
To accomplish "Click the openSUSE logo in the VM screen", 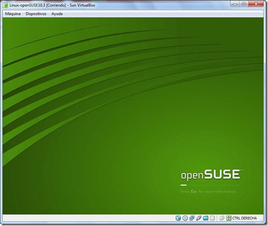I will pos(211,175).
